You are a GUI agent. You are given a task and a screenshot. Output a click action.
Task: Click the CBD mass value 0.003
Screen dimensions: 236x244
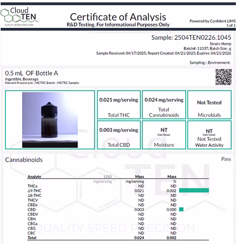(139, 210)
